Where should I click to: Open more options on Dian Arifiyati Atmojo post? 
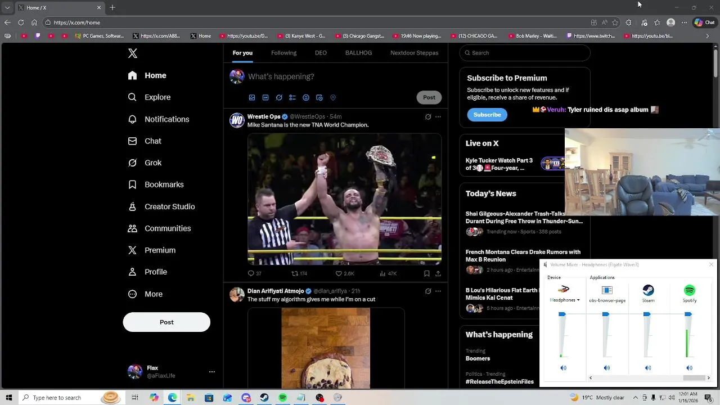point(438,291)
